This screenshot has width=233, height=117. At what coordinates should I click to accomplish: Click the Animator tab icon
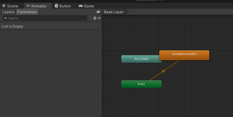pyautogui.click(x=28, y=6)
